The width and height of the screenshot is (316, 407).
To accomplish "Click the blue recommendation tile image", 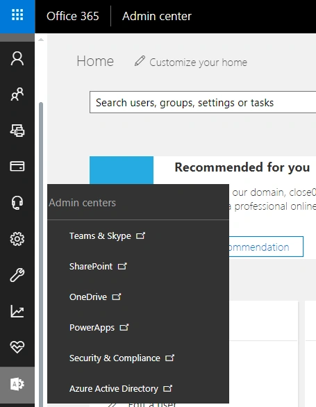I will point(122,170).
